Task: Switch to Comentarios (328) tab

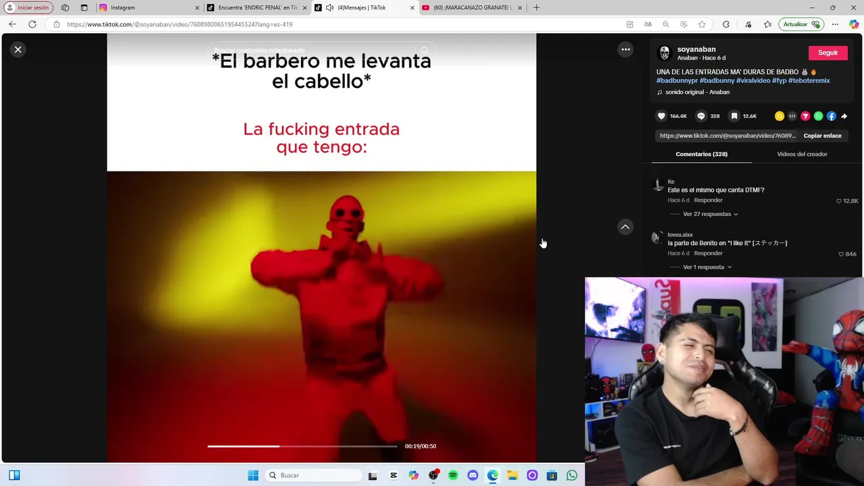Action: click(x=701, y=154)
